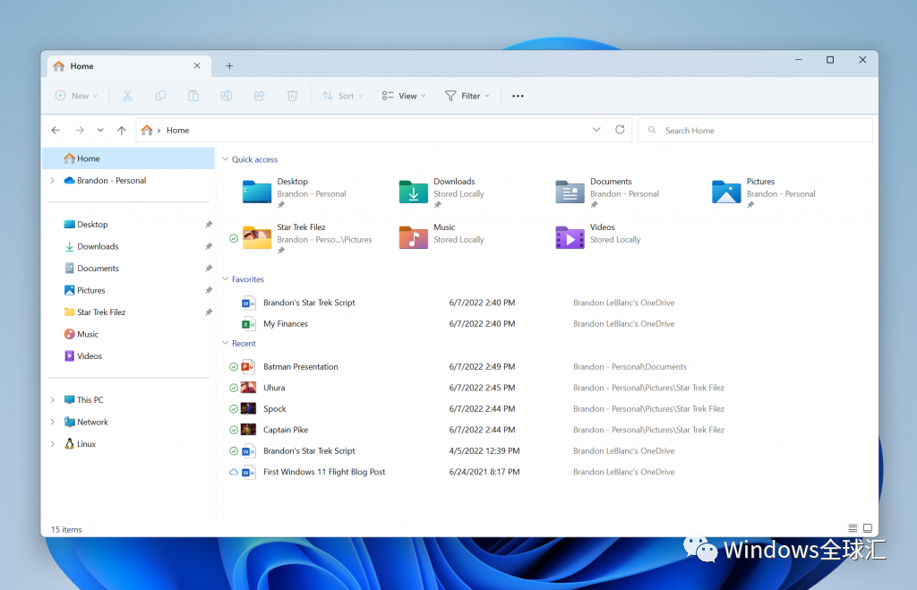Collapse the Favorites section

pyautogui.click(x=226, y=279)
